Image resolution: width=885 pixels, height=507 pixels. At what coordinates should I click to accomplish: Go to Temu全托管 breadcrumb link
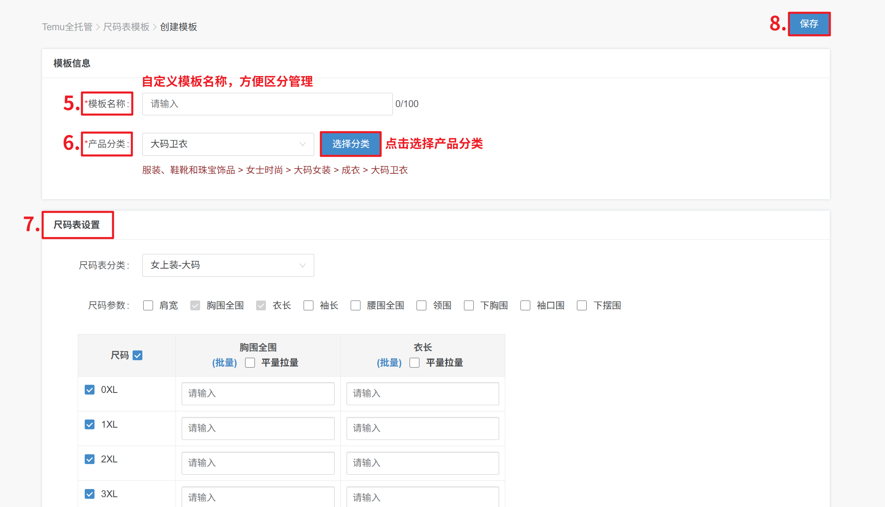(67, 27)
